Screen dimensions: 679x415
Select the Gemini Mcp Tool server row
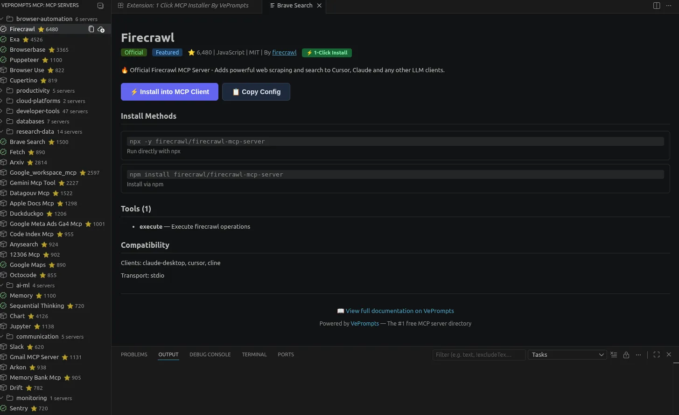point(56,183)
